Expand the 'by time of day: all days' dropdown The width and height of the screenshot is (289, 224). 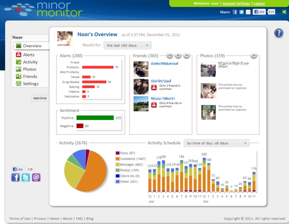coord(216,143)
